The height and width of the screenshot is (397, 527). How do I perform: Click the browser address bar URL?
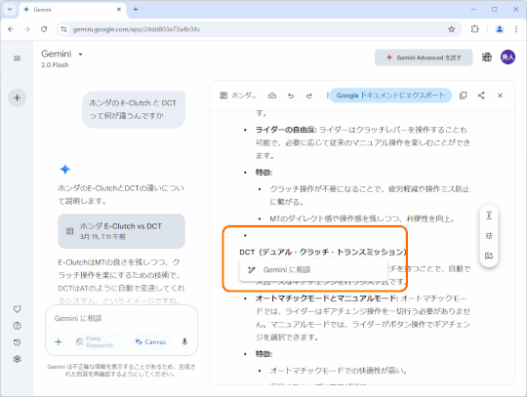pos(137,29)
